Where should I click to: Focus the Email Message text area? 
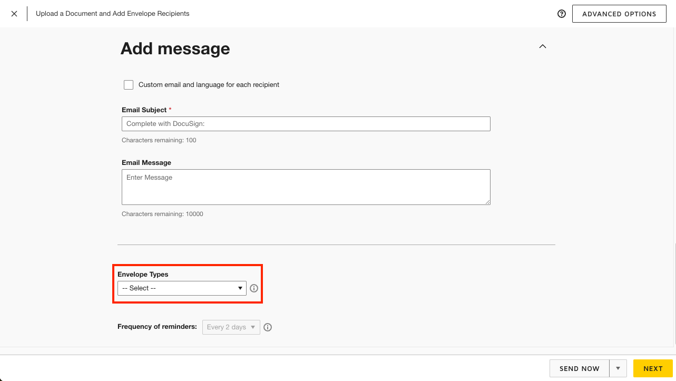306,187
